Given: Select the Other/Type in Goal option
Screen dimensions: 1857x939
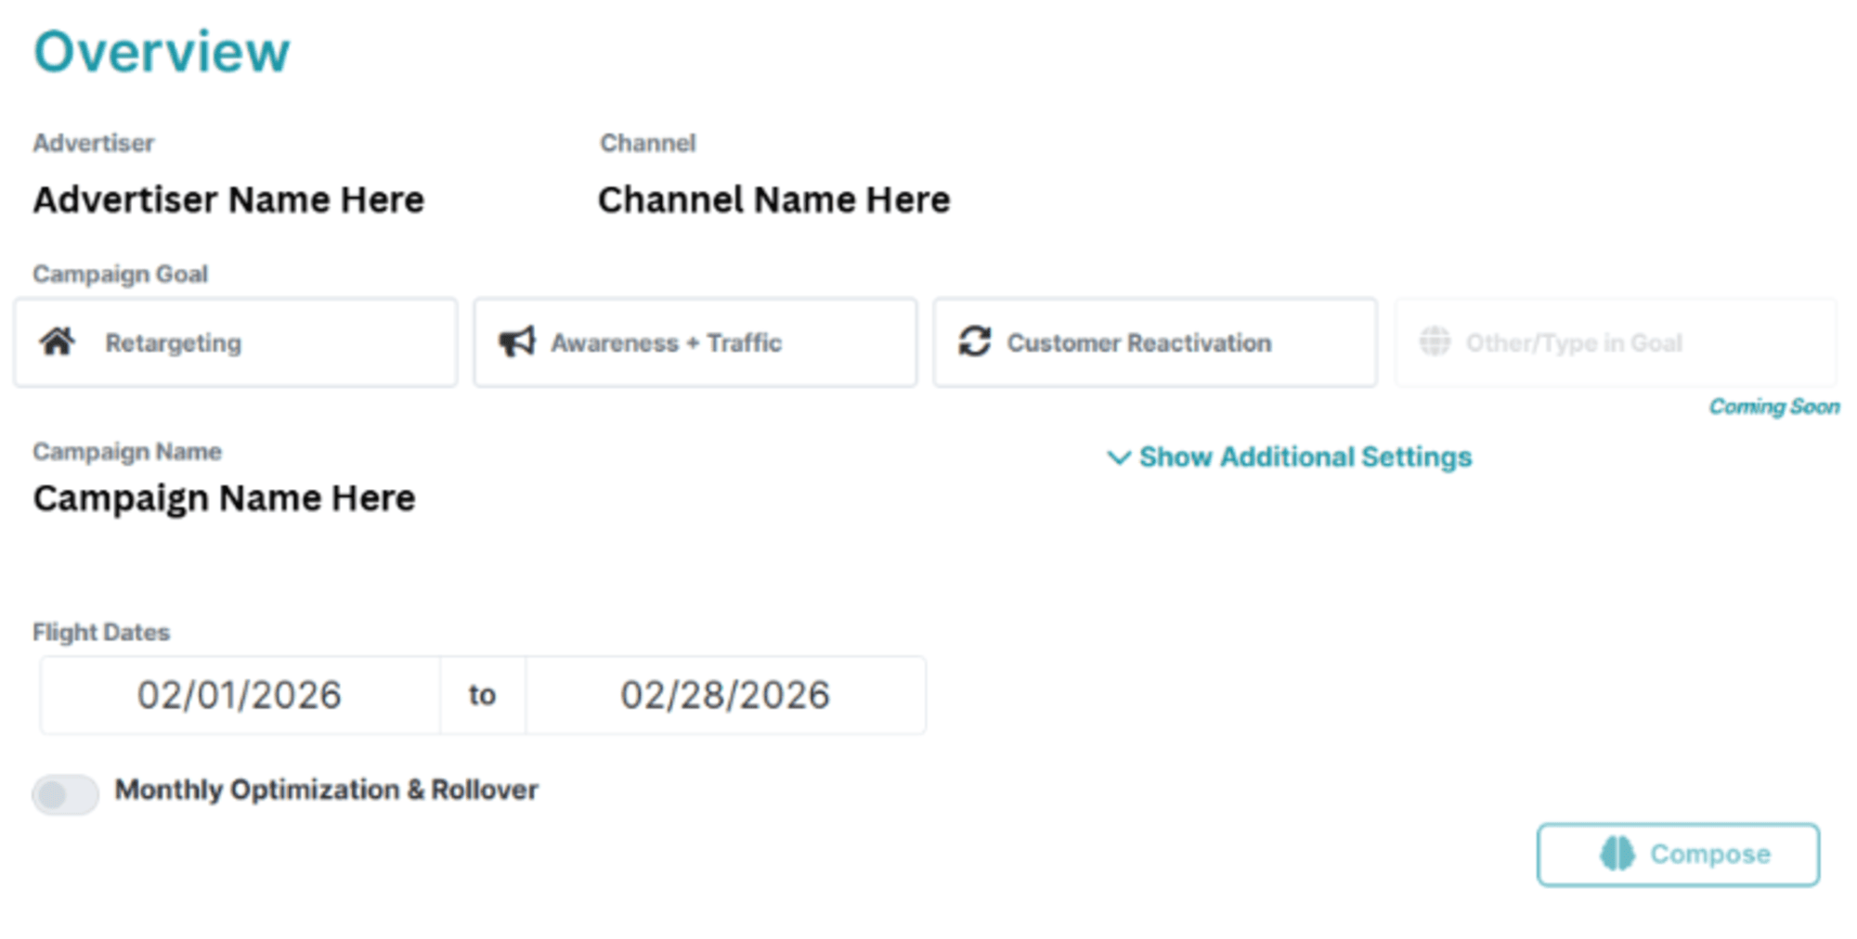Looking at the screenshot, I should coord(1615,342).
